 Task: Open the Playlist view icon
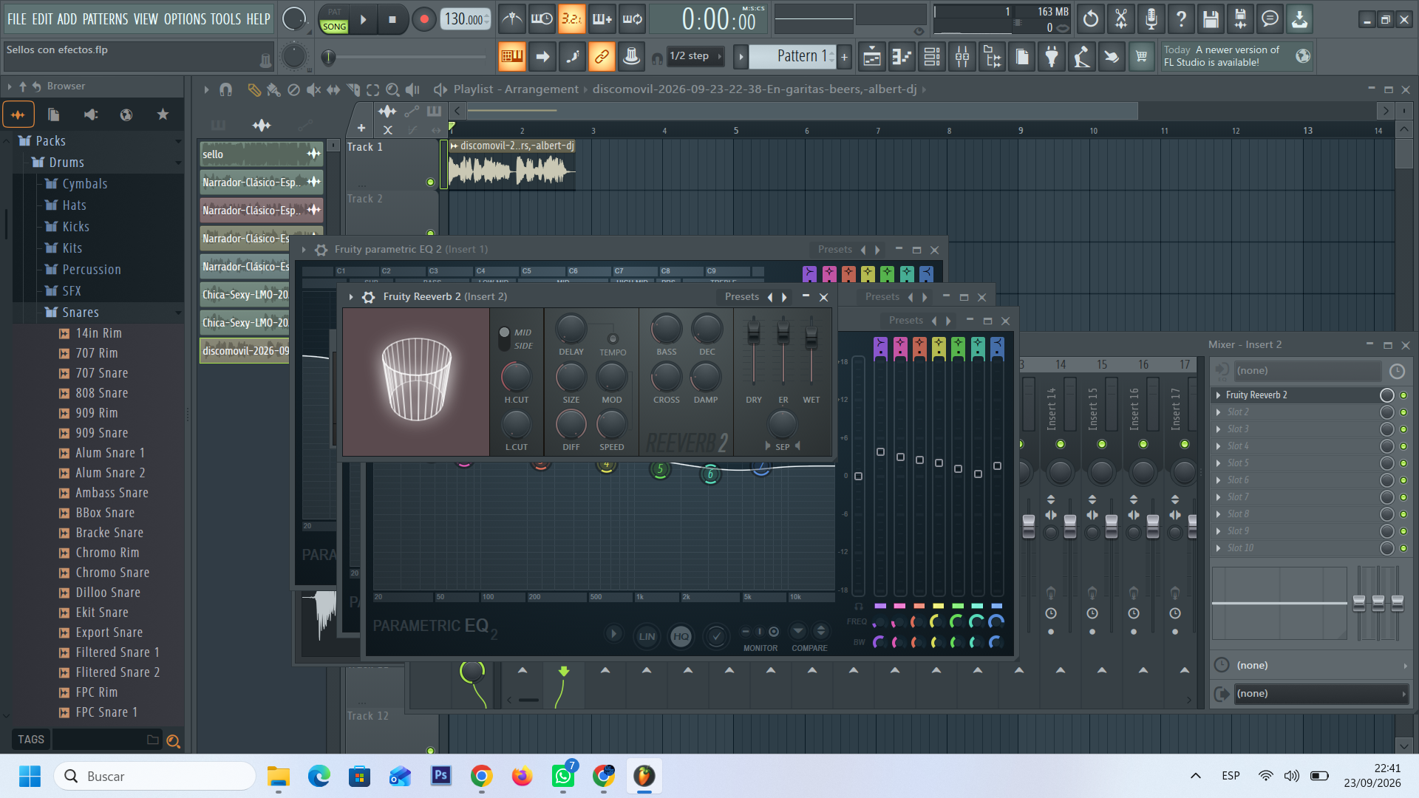(872, 56)
